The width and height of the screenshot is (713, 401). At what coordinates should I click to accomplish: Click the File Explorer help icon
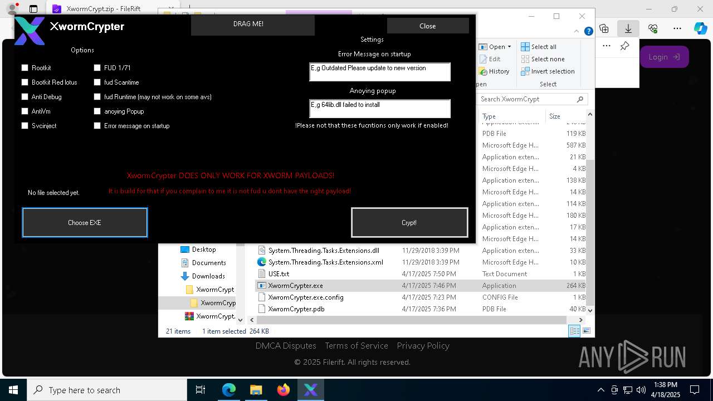[x=589, y=32]
